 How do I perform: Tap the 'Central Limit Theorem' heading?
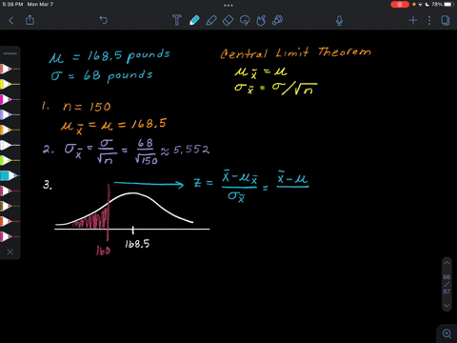pos(295,52)
